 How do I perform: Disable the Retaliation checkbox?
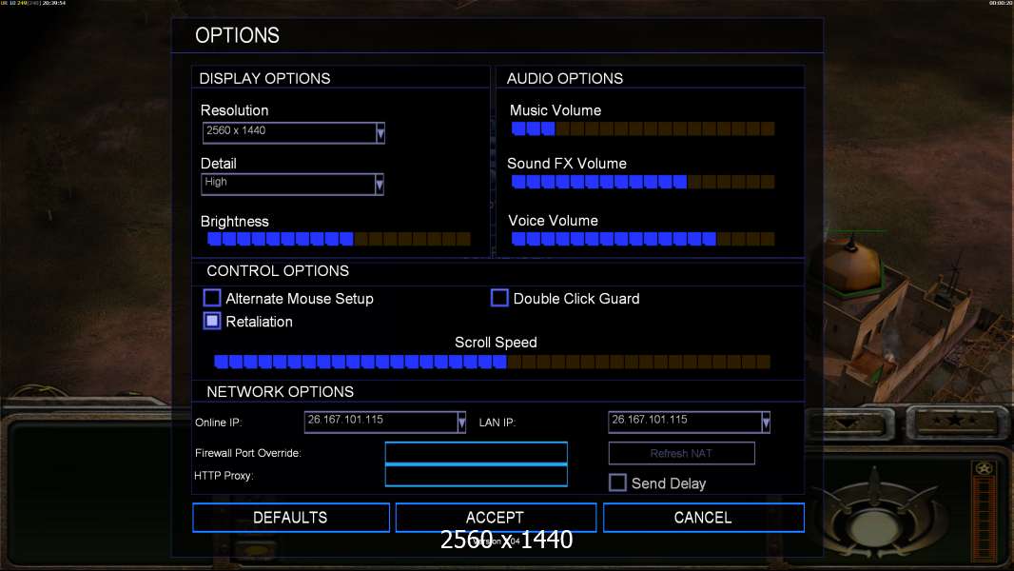pos(212,321)
